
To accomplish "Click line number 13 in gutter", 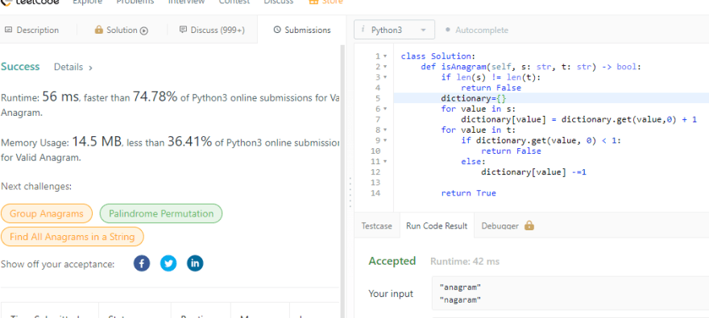I will click(375, 183).
